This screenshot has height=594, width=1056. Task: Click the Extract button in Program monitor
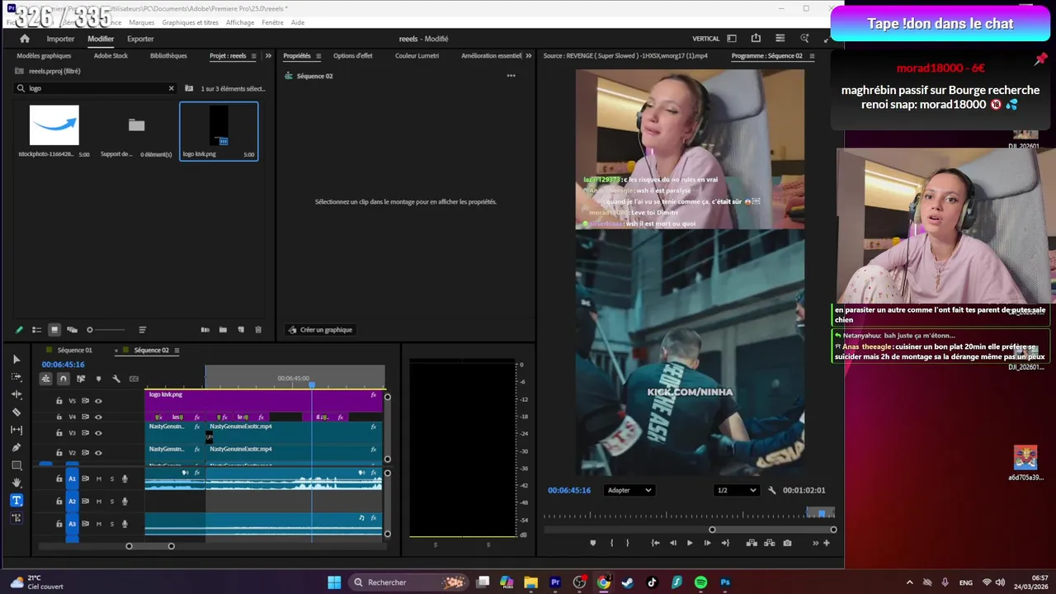coord(770,543)
